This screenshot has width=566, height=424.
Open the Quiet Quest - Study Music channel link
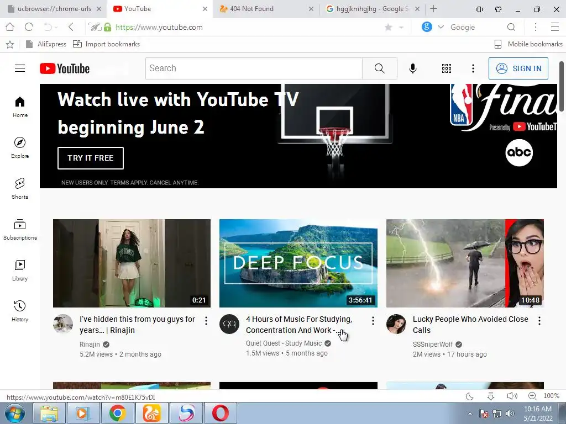point(284,343)
